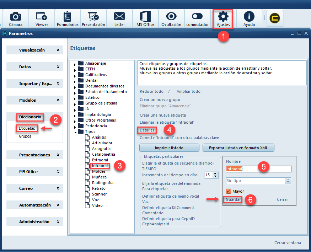Open the Ayuda info icon

point(249,19)
